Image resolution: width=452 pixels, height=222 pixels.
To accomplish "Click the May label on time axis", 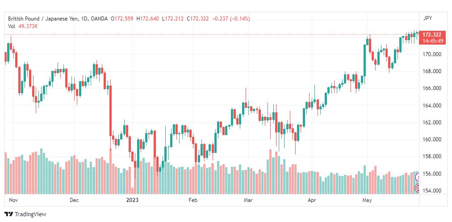I will pos(367,200).
